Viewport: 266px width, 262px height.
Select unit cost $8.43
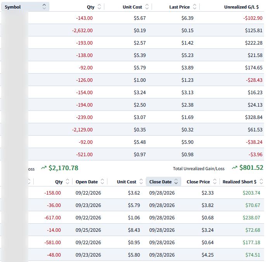coord(134,230)
